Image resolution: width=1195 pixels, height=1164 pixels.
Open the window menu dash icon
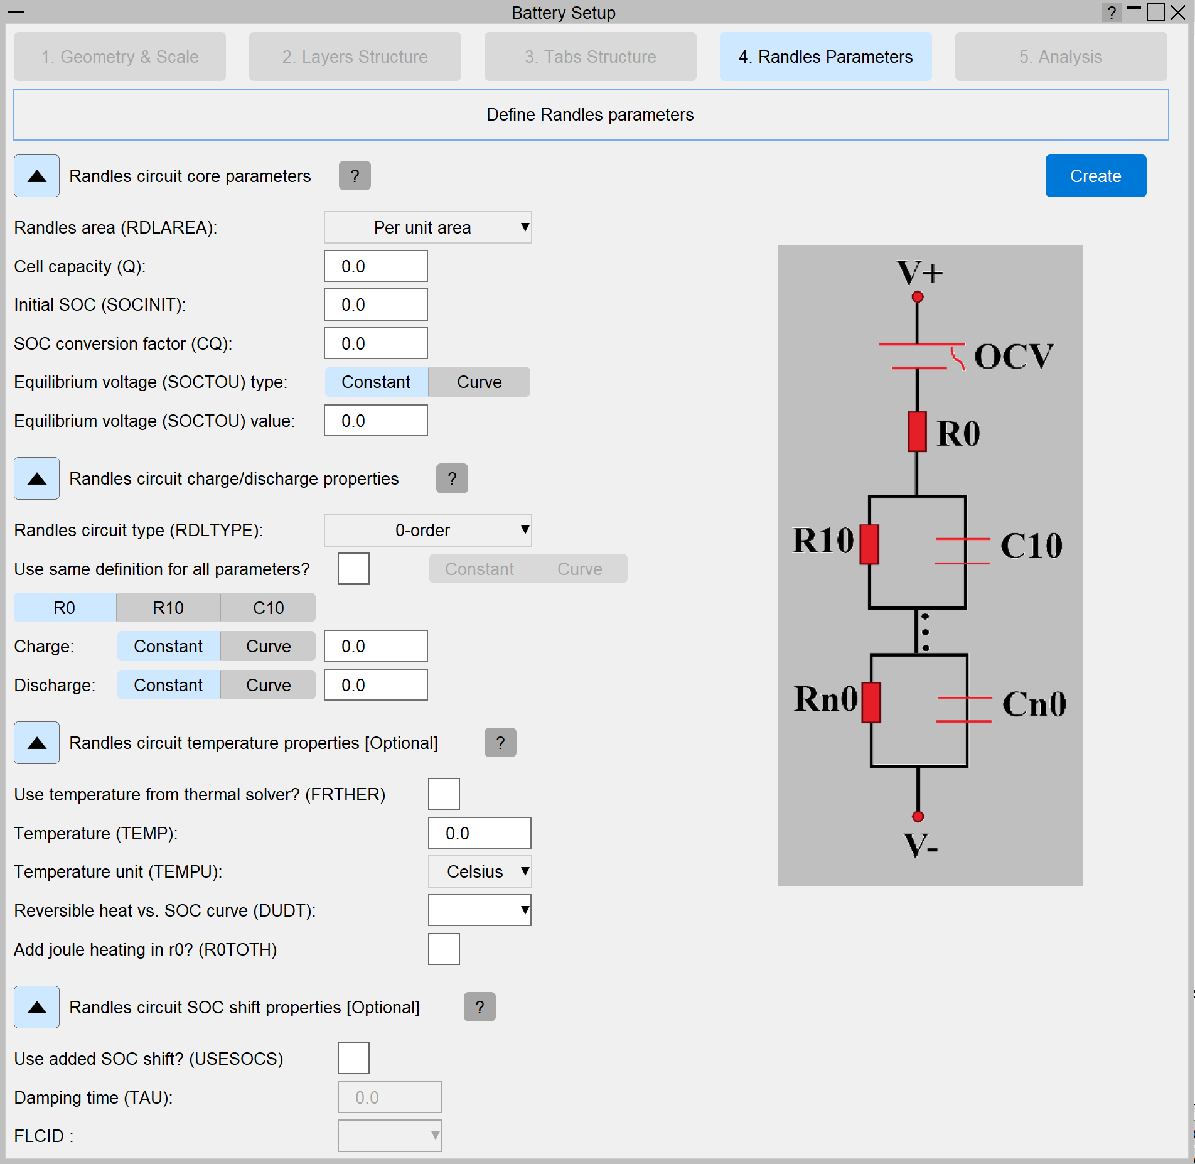pos(16,13)
